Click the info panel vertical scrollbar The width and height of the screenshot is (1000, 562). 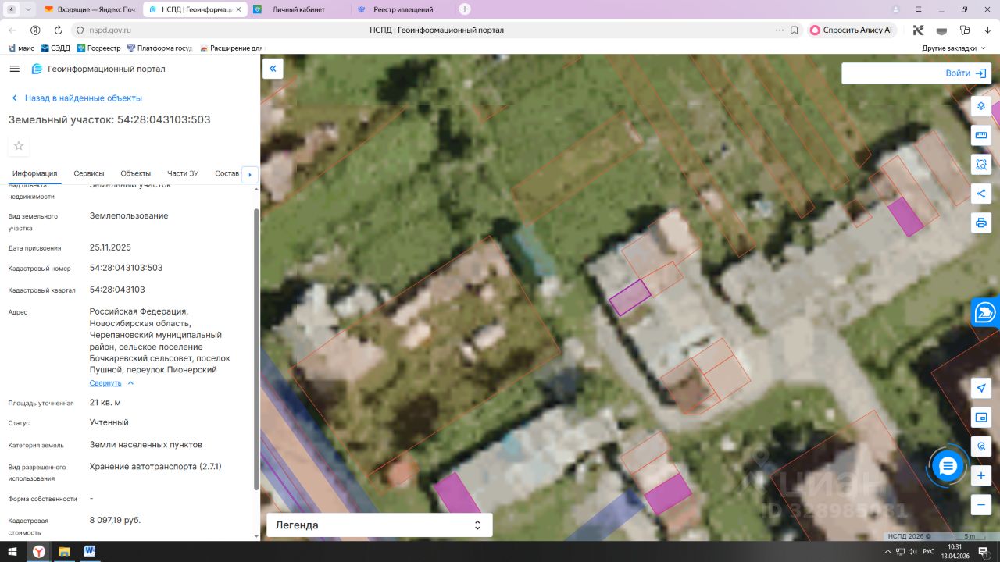256,347
